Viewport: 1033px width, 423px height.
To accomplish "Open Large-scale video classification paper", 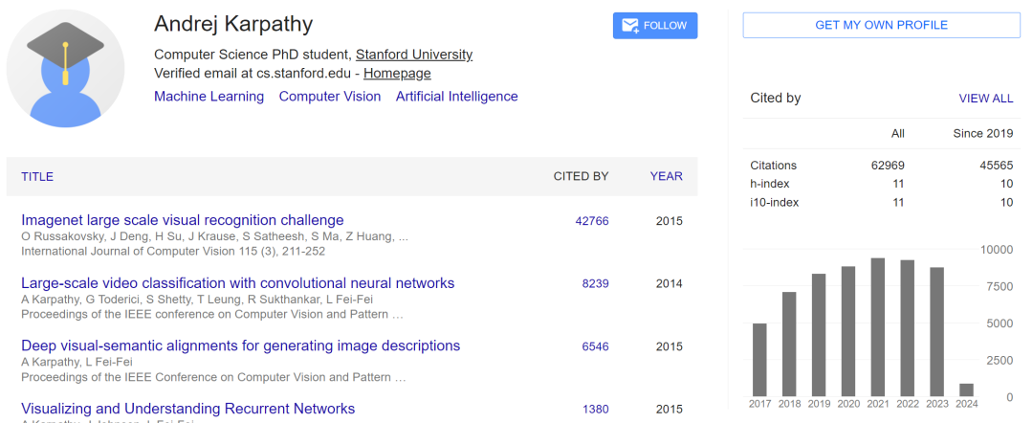I will (238, 283).
